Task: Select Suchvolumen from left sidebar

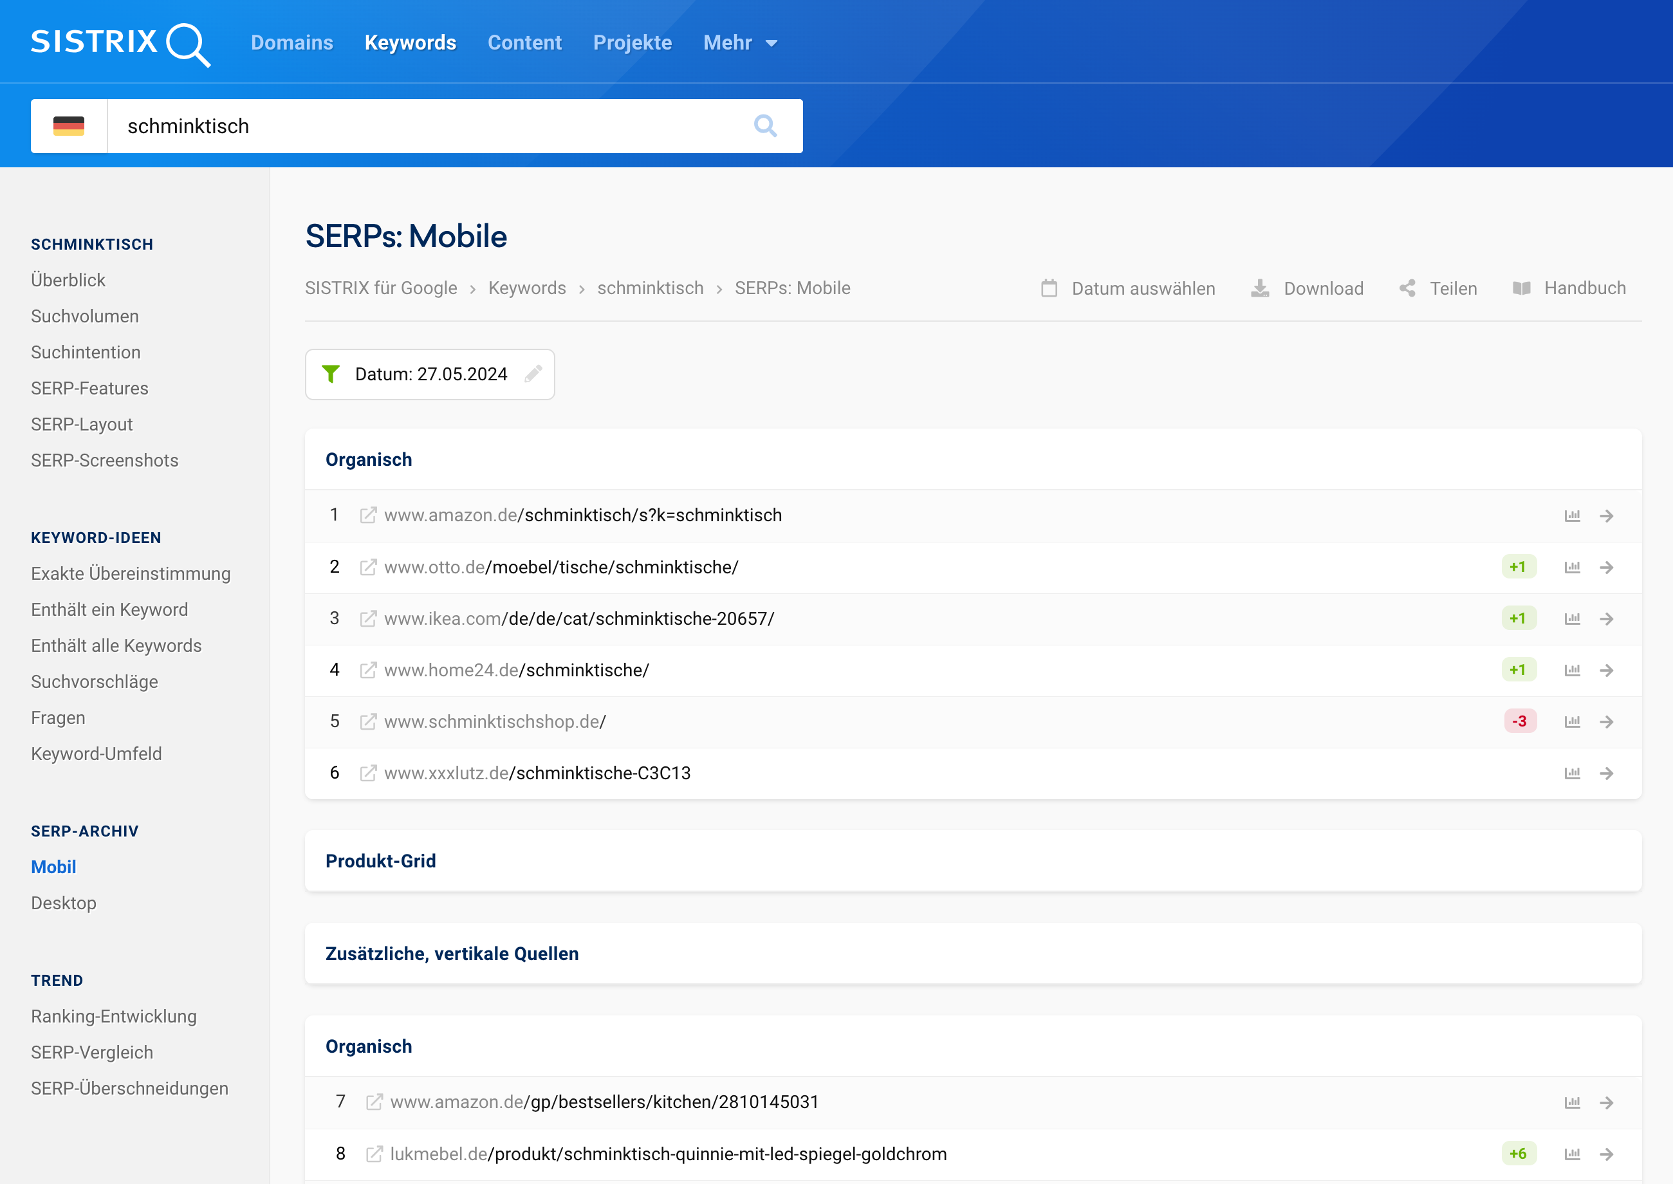Action: coord(83,317)
